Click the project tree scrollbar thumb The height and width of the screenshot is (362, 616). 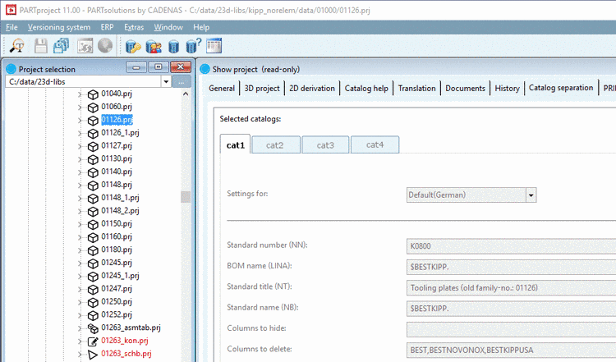pyautogui.click(x=186, y=197)
